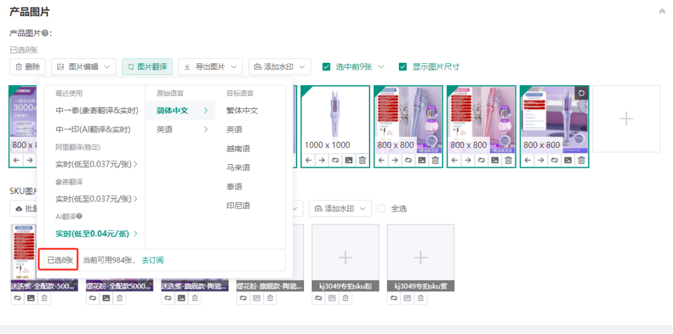Screen dimensions: 673x334
Task: Move the last 800 x 800 product image left
Action: point(528,160)
